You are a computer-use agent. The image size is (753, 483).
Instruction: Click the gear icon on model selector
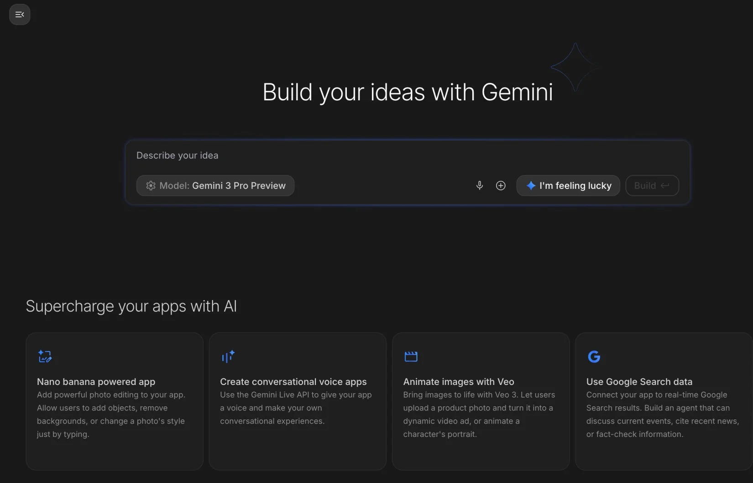pyautogui.click(x=151, y=186)
